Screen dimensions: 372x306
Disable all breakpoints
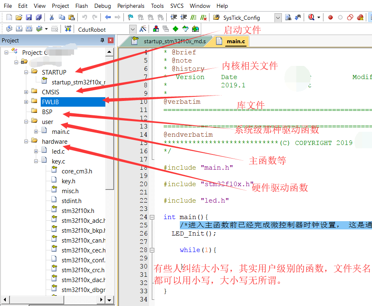(350, 17)
